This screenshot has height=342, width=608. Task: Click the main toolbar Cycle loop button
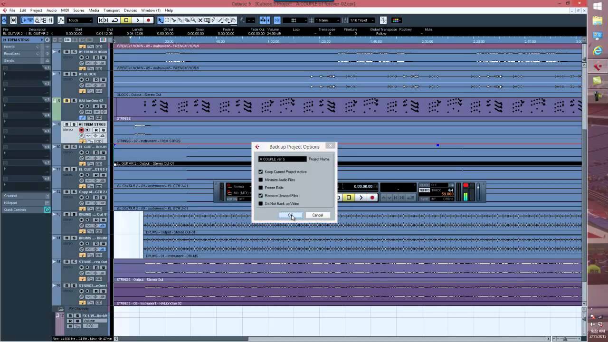coord(114,20)
